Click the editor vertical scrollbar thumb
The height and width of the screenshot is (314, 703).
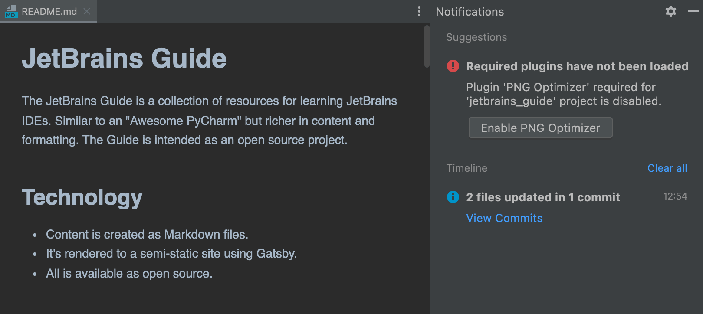427,46
